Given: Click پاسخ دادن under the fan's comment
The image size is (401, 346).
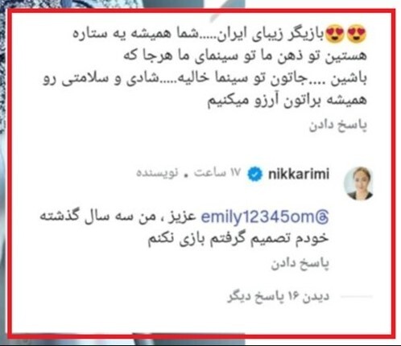Looking at the screenshot, I should [x=338, y=126].
